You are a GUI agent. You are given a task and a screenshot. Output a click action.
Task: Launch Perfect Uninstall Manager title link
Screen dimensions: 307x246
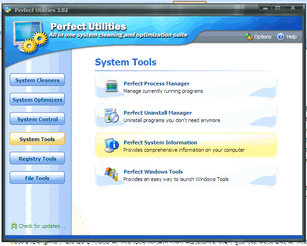pos(158,113)
